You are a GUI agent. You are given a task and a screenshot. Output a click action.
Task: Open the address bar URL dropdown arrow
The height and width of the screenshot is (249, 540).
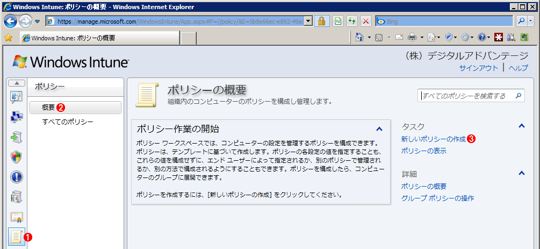coord(308,22)
